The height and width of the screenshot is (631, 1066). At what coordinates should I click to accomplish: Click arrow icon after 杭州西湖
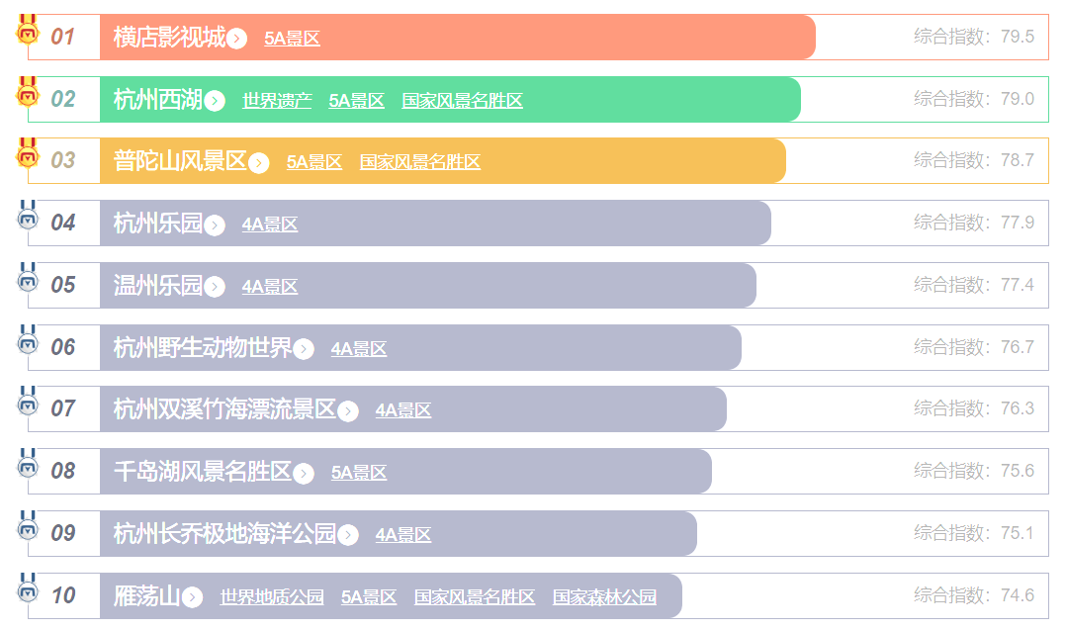215,101
